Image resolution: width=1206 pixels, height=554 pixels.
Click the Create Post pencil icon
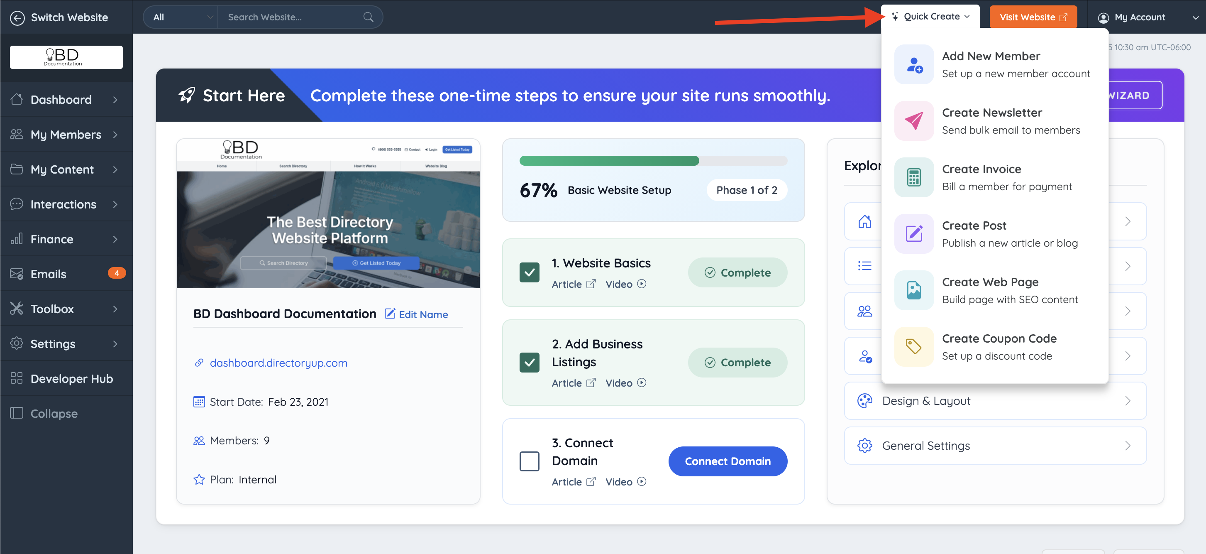click(x=913, y=234)
